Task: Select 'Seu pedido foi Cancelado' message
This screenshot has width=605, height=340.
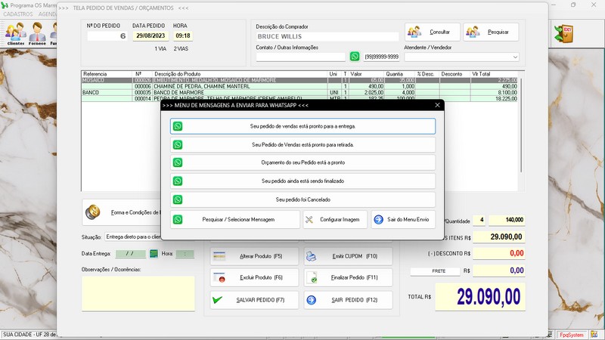Action: pyautogui.click(x=302, y=199)
